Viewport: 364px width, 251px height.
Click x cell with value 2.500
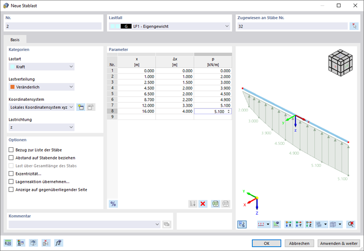point(136,82)
